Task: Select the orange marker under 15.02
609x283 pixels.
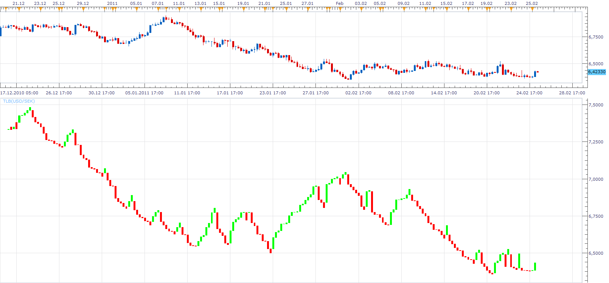Action: click(447, 9)
